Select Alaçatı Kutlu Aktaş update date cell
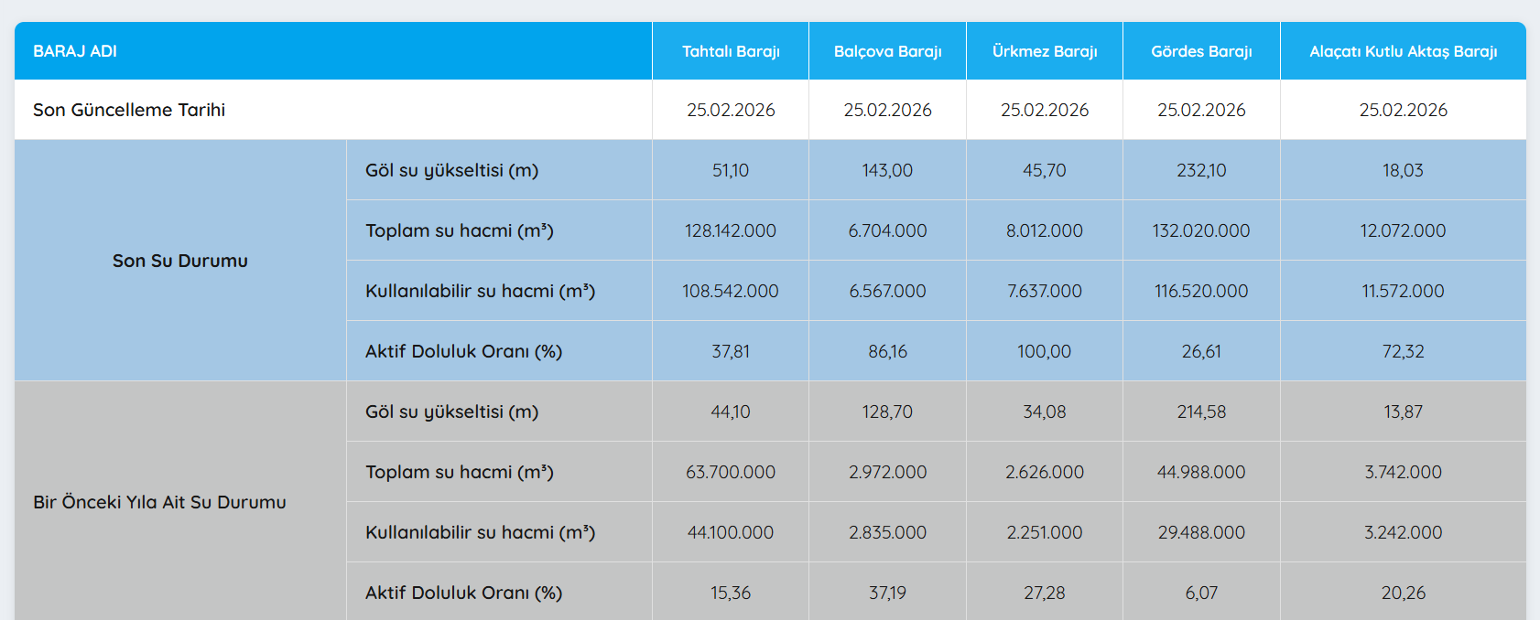 click(x=1403, y=110)
